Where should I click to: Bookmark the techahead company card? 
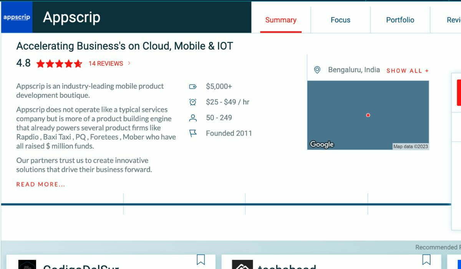(427, 260)
